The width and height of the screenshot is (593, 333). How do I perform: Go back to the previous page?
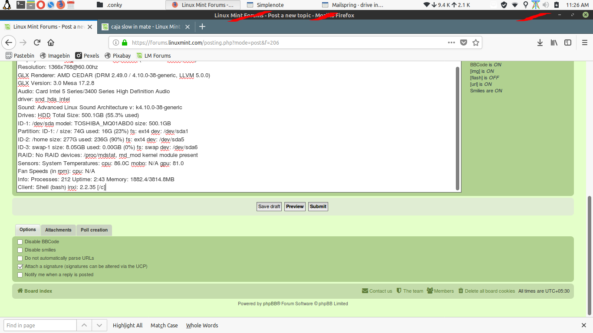click(9, 42)
